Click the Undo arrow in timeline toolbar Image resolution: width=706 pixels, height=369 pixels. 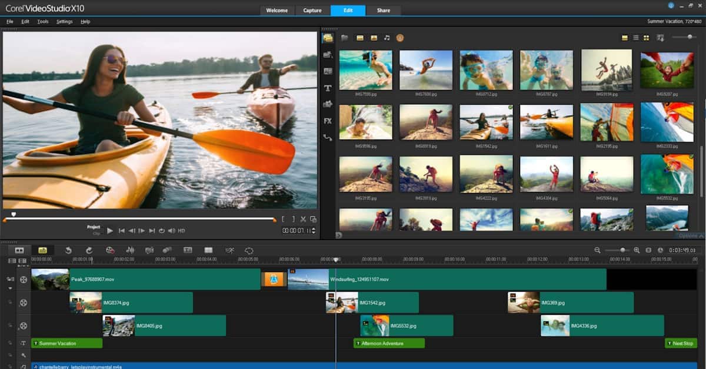tap(68, 250)
